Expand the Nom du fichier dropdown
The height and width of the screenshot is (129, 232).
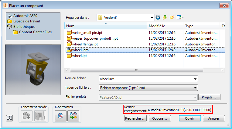pyautogui.click(x=195, y=78)
